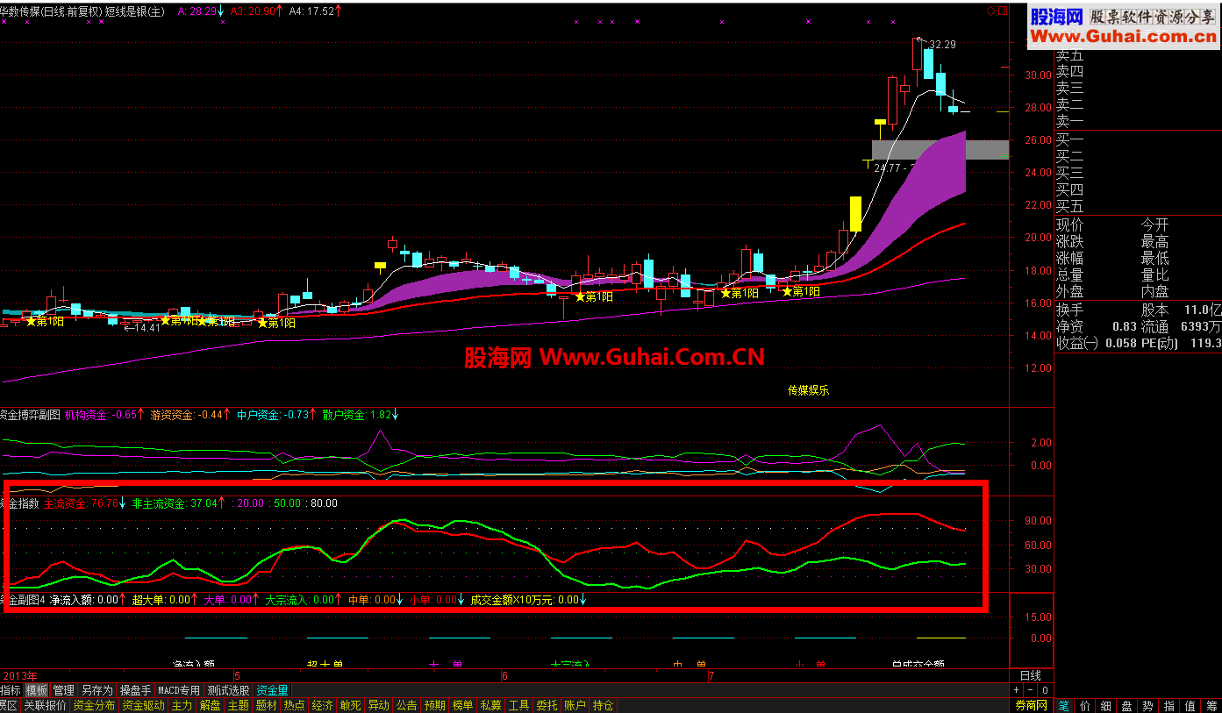The image size is (1222, 713).
Task: Open the 热点 tab
Action: 294,705
